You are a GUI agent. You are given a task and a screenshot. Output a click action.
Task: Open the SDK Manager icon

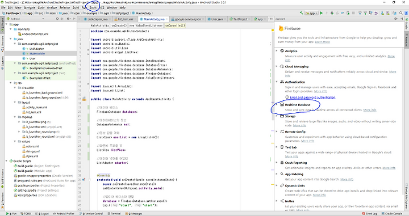pyautogui.click(x=388, y=13)
